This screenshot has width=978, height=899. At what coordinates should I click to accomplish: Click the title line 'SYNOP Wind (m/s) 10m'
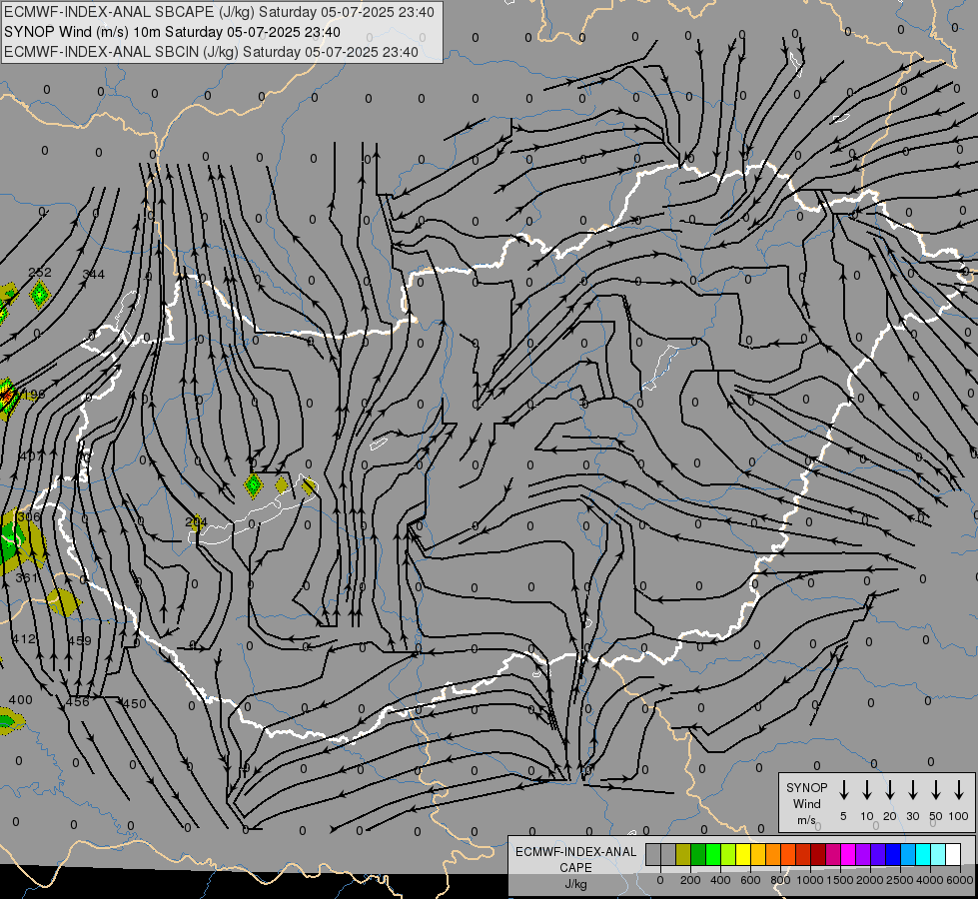(x=172, y=32)
